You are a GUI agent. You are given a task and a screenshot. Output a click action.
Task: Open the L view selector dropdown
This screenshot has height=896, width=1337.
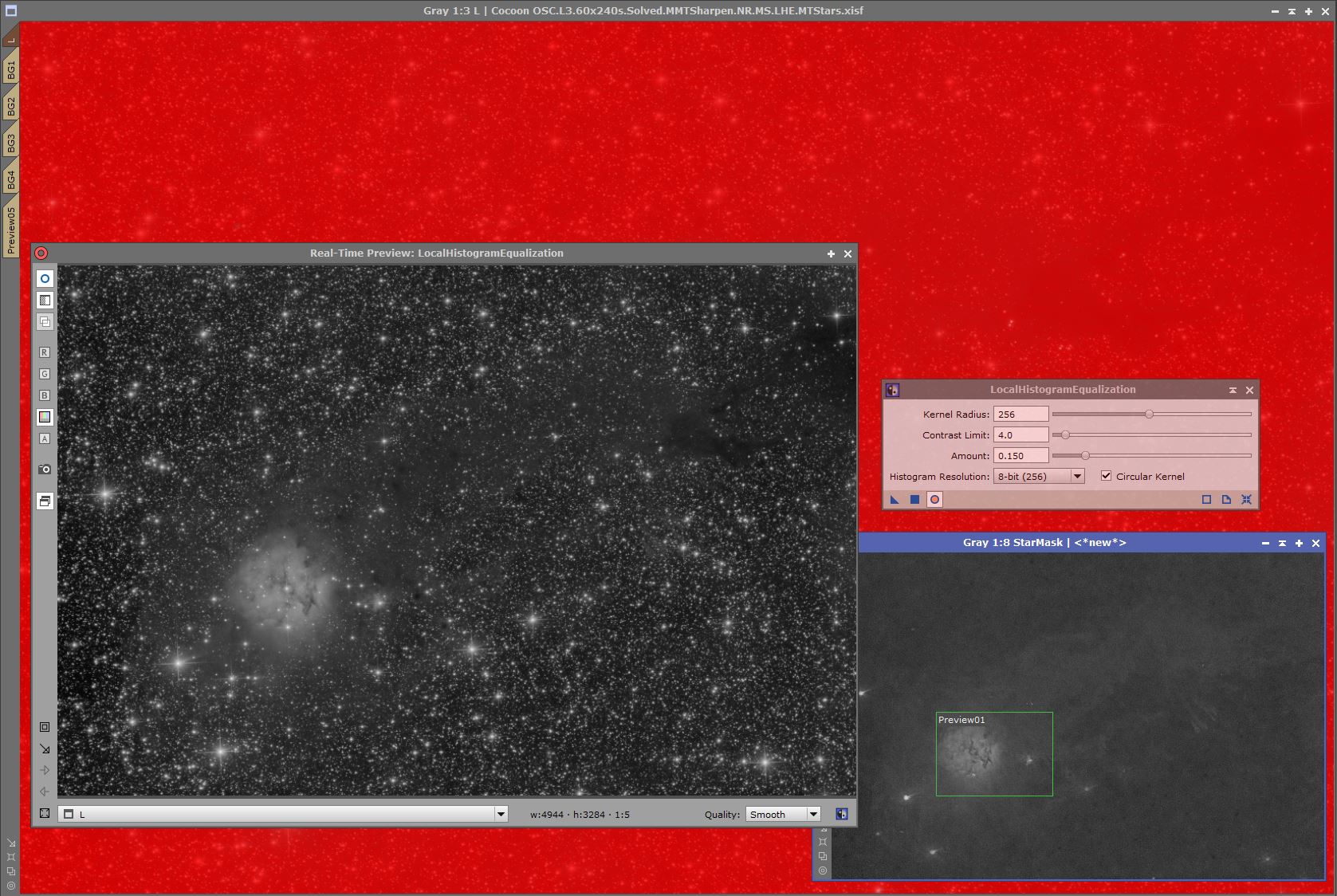tap(501, 814)
